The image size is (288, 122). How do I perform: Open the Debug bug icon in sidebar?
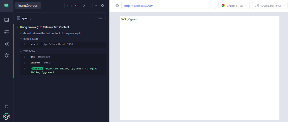tap(7, 44)
